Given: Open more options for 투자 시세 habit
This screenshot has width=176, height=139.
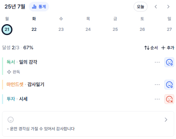Looking at the screenshot, I should click(x=157, y=99).
